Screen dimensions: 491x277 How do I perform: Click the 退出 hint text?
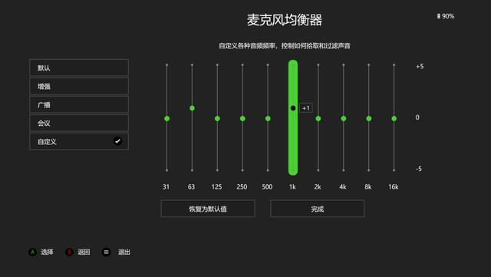point(124,252)
